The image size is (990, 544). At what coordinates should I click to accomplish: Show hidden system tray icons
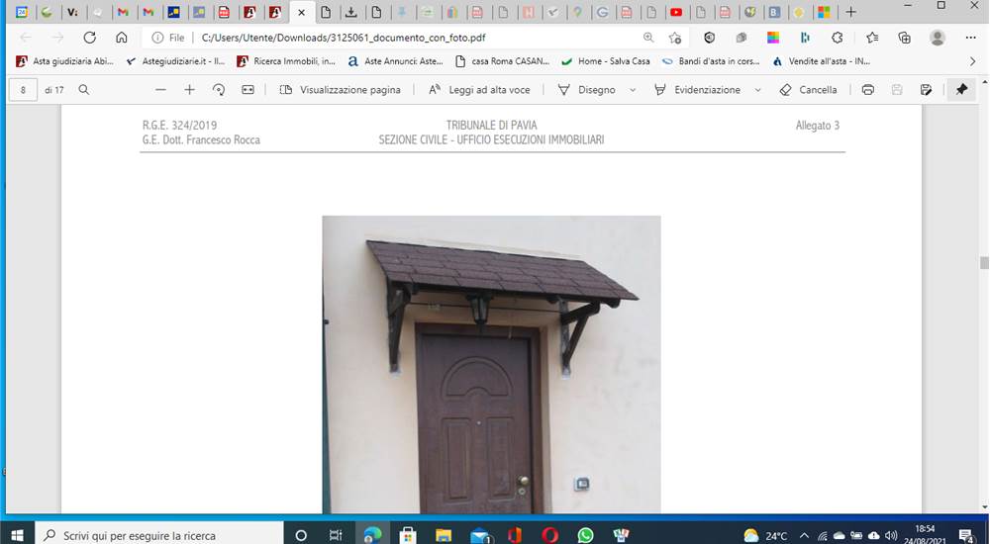pyautogui.click(x=804, y=535)
